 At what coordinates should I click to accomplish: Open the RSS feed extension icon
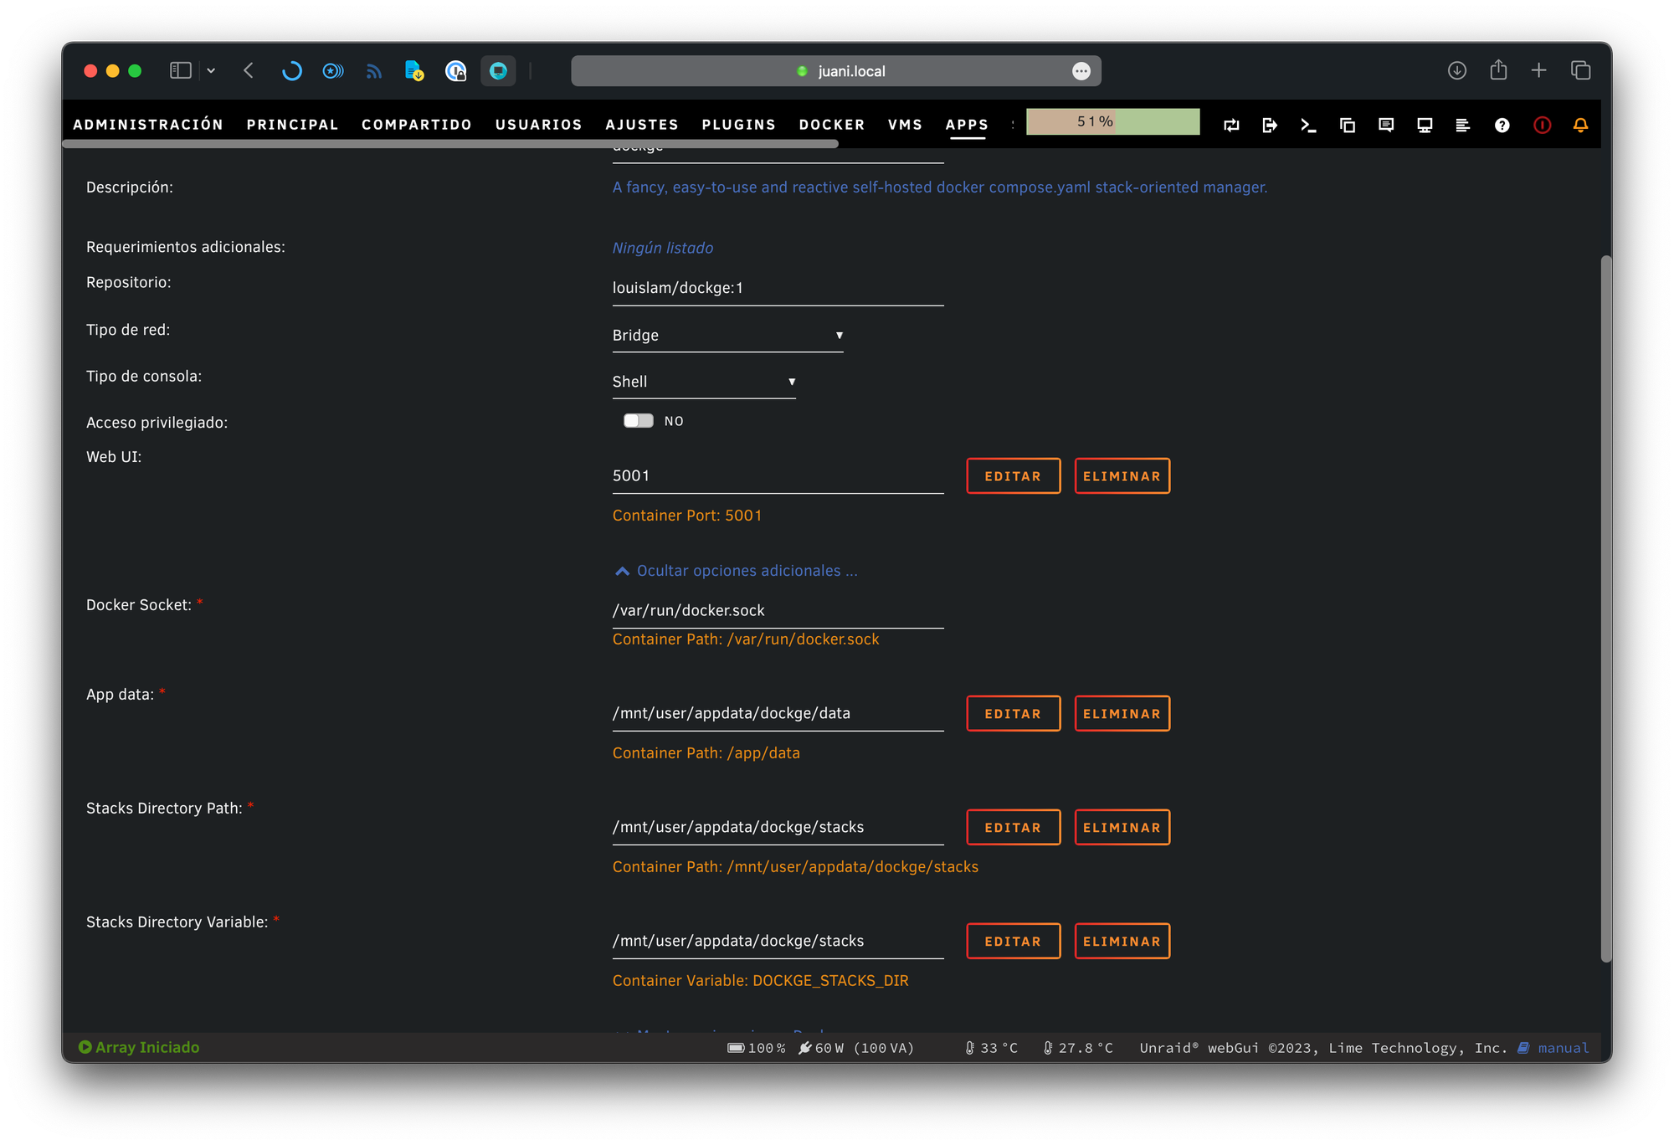(373, 71)
